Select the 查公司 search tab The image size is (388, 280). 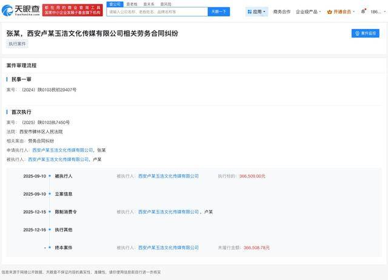point(115,4)
